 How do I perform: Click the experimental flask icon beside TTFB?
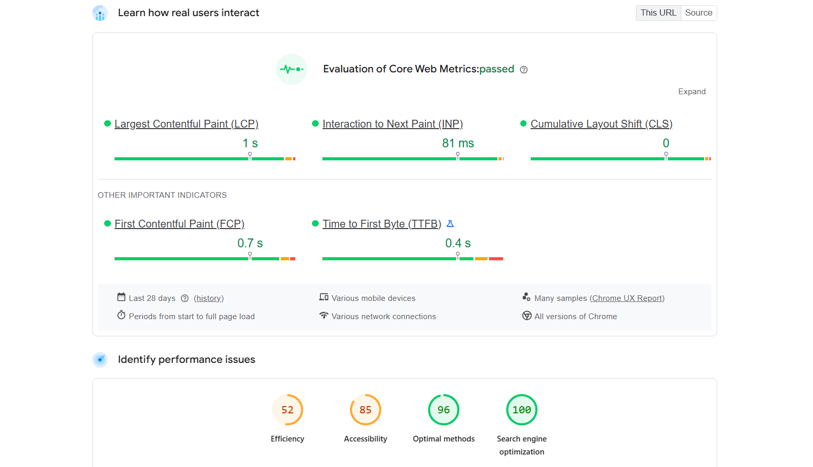[451, 224]
